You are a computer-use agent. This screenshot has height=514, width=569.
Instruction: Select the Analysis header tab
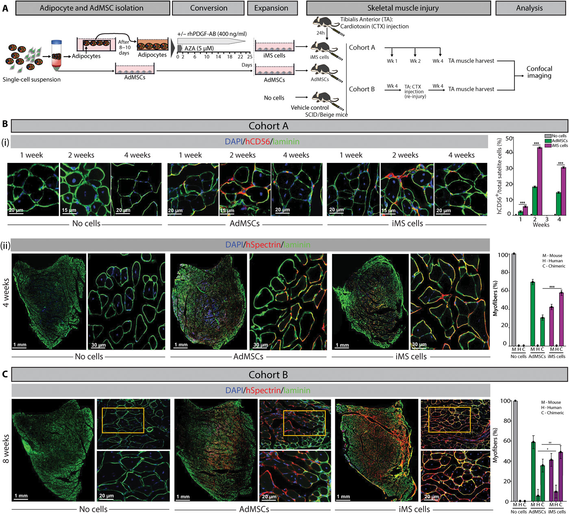pos(529,8)
